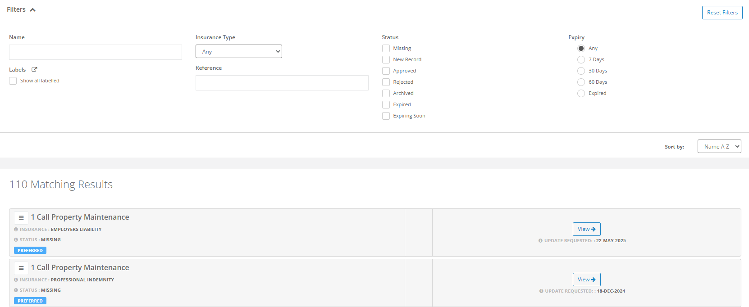Open the Insurance Type dropdown

[x=238, y=51]
